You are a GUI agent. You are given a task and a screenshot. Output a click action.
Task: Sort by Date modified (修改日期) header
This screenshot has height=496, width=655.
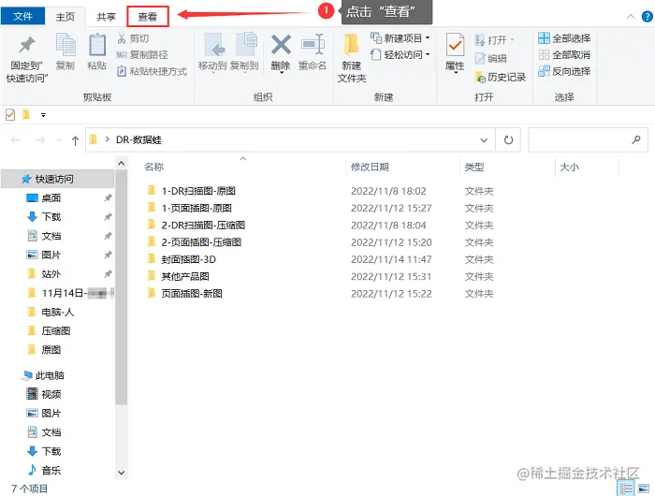point(371,168)
